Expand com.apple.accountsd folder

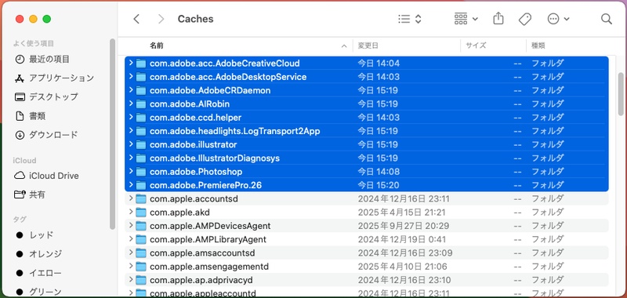(x=131, y=198)
